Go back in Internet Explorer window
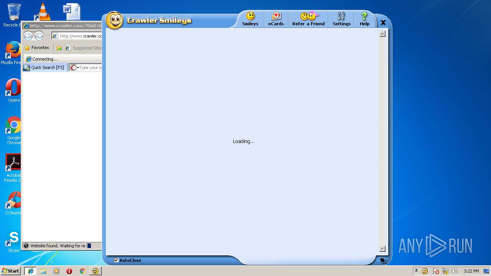 [28, 36]
